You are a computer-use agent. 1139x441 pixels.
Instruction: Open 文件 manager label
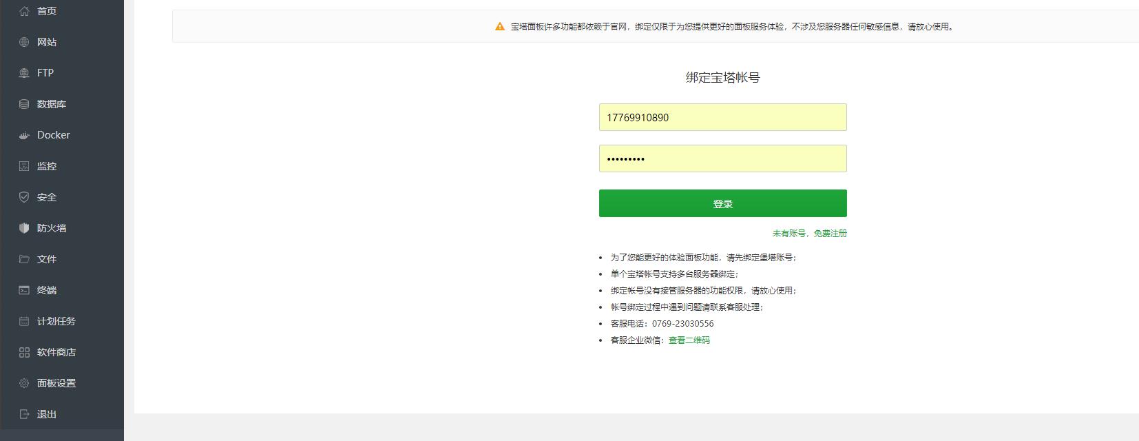coord(47,259)
